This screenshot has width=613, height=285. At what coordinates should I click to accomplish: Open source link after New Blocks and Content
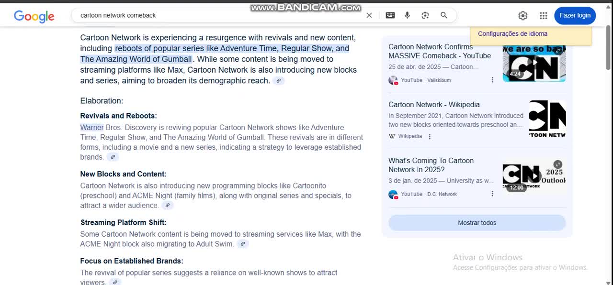167,206
